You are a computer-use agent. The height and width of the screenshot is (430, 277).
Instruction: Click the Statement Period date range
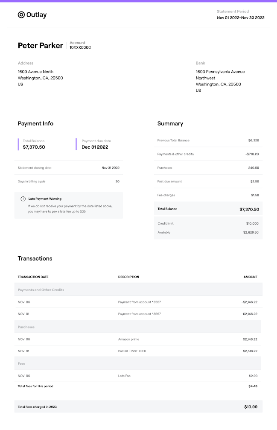(241, 18)
